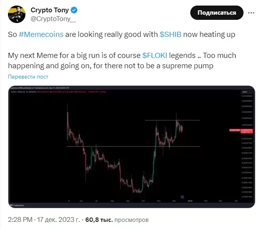
Task: Open Crypto Tony's profile avatar
Action: [x=17, y=14]
